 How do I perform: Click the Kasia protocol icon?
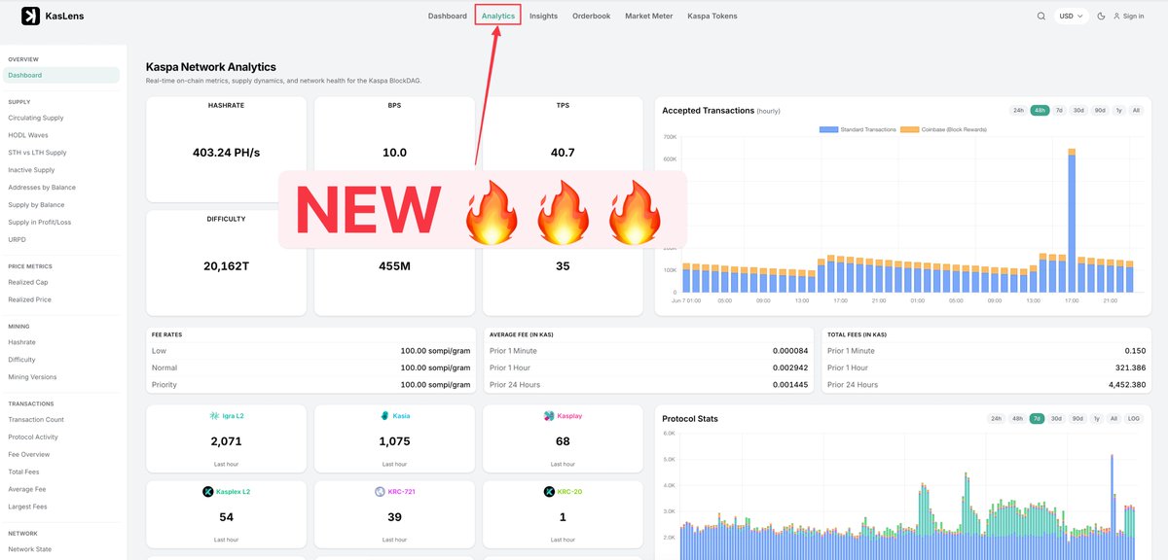coord(384,416)
